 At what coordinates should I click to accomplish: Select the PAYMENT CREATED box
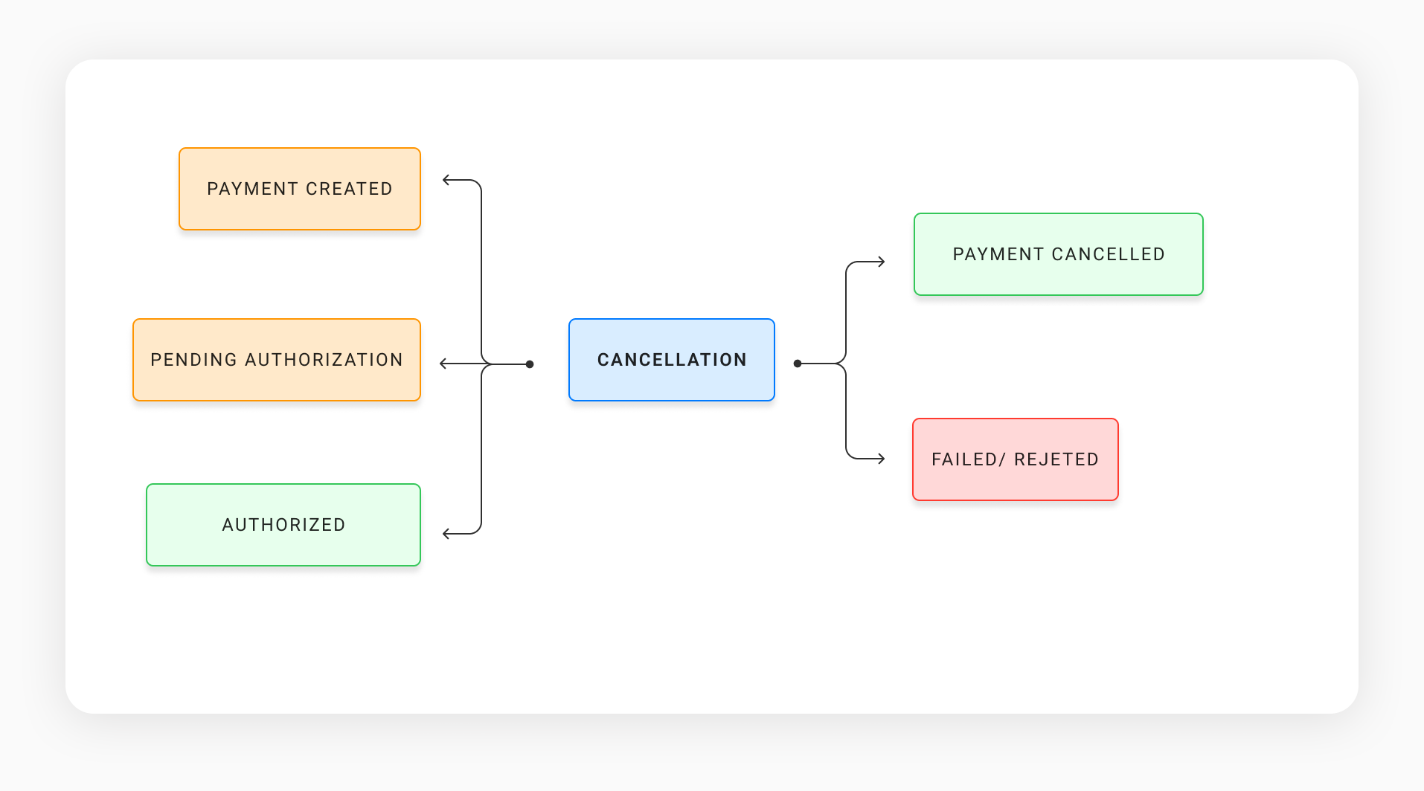299,189
